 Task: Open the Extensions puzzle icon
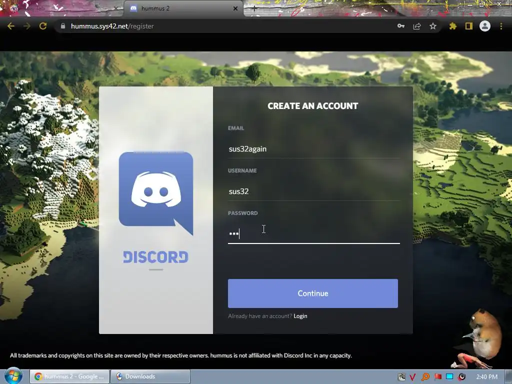(453, 26)
